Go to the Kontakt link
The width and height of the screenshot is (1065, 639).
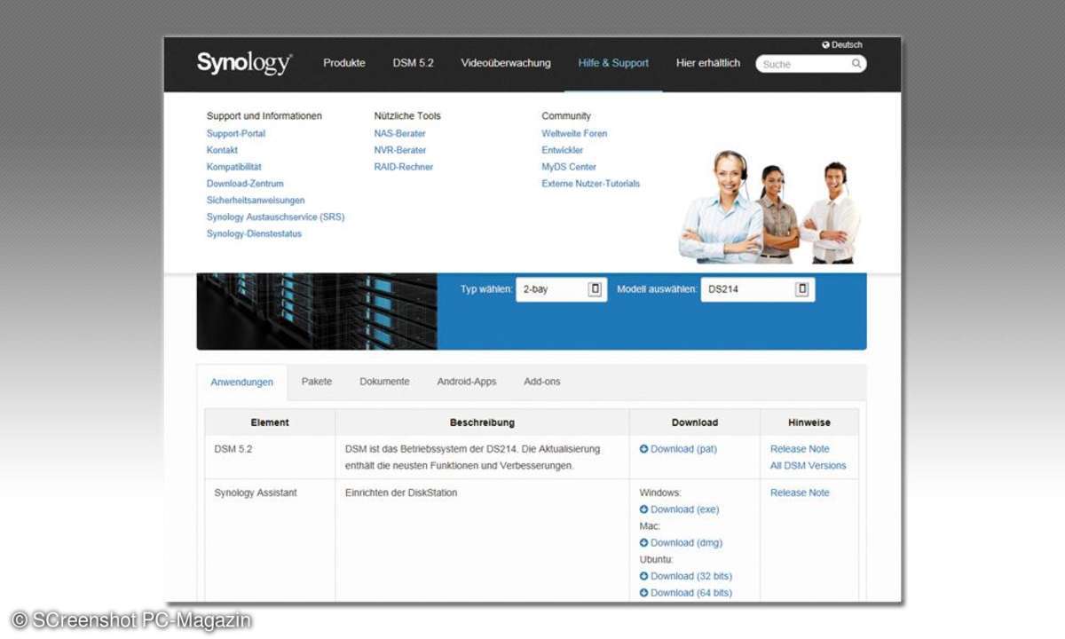222,151
